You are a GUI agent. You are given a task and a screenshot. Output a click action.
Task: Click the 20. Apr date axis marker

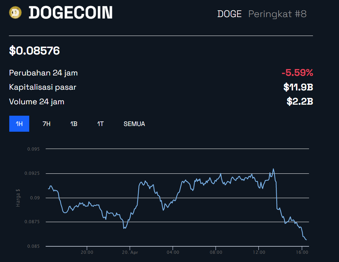point(130,252)
